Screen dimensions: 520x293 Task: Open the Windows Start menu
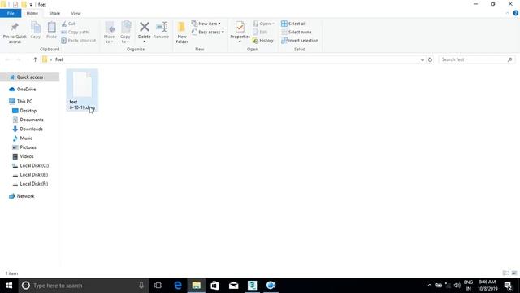(x=9, y=286)
